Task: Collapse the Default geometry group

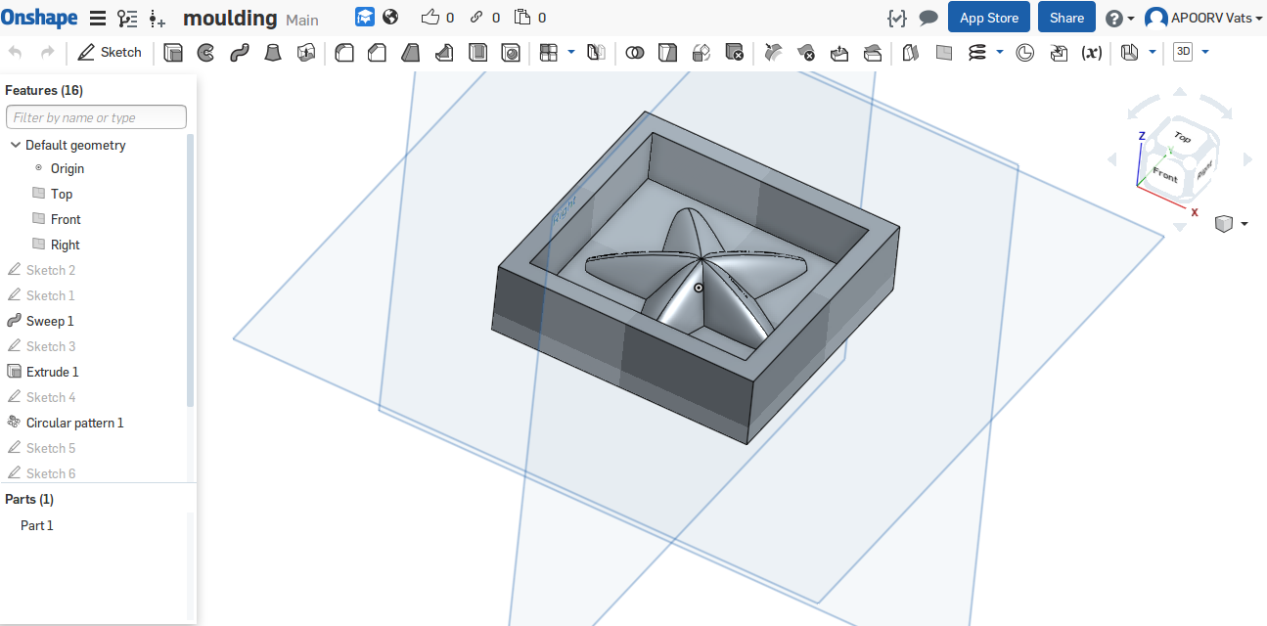Action: (x=16, y=145)
